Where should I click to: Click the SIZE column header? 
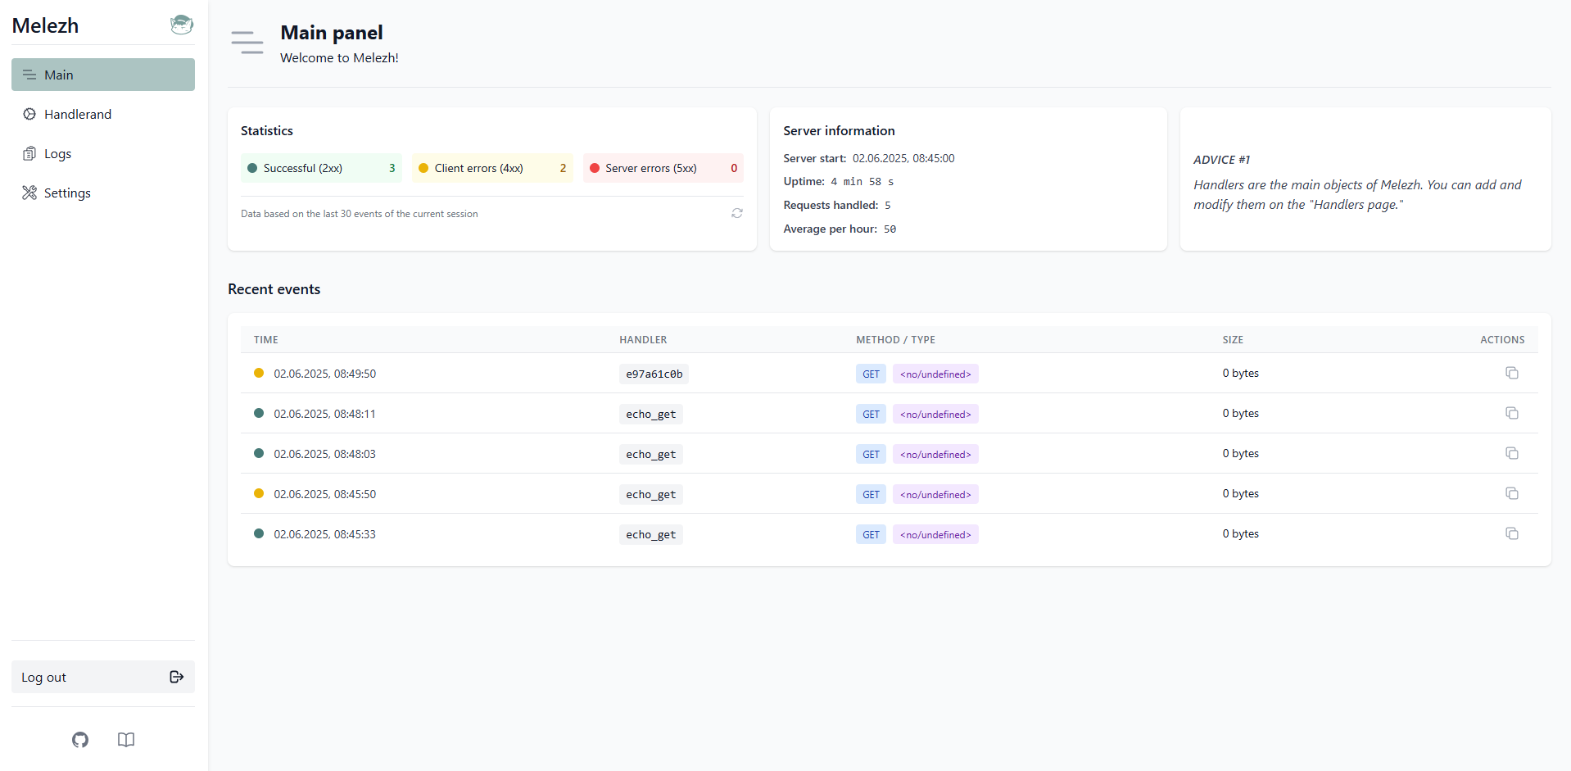pos(1233,339)
